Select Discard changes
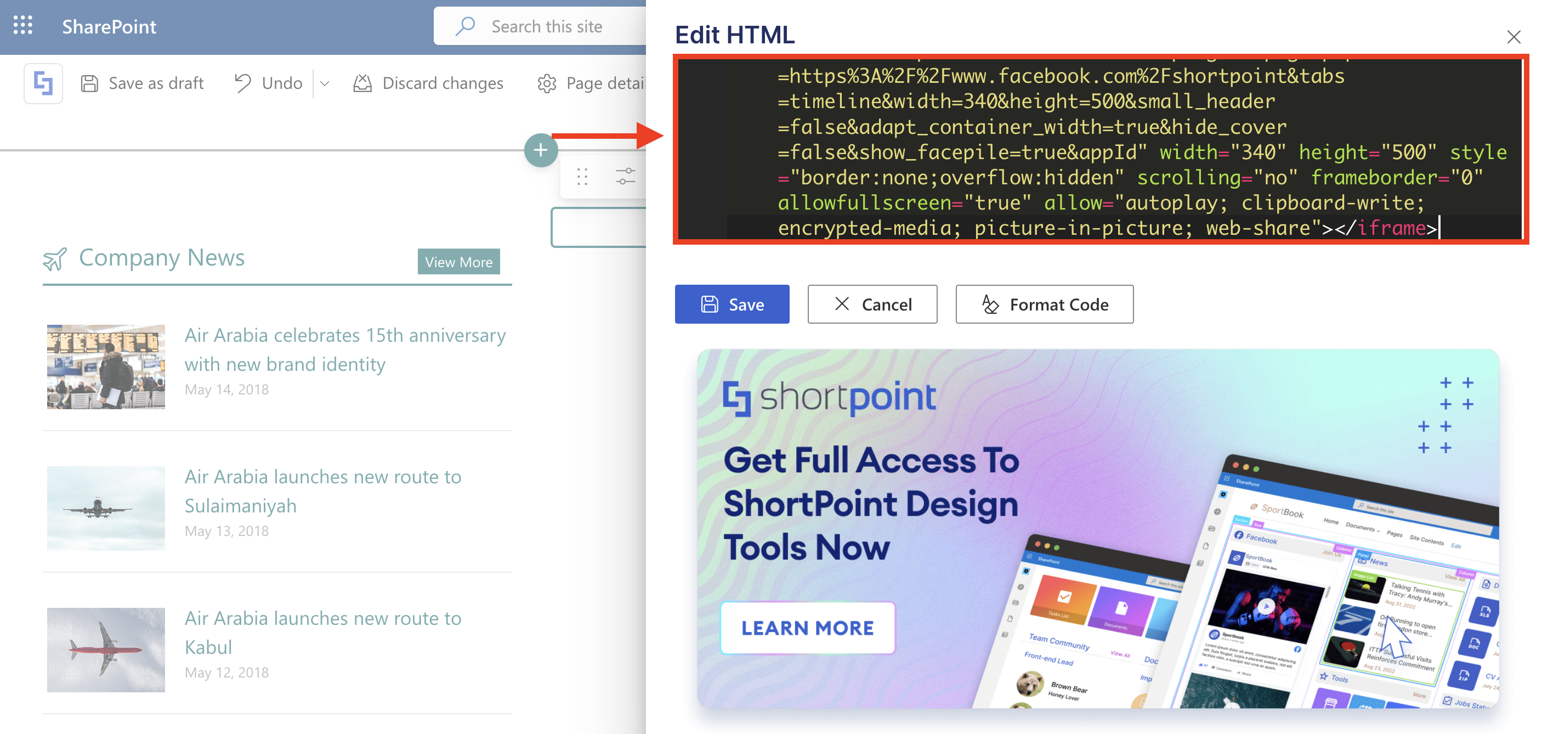 tap(429, 83)
